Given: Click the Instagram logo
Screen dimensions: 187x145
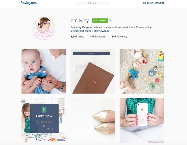Looking at the screenshot, I should pos(29,3).
